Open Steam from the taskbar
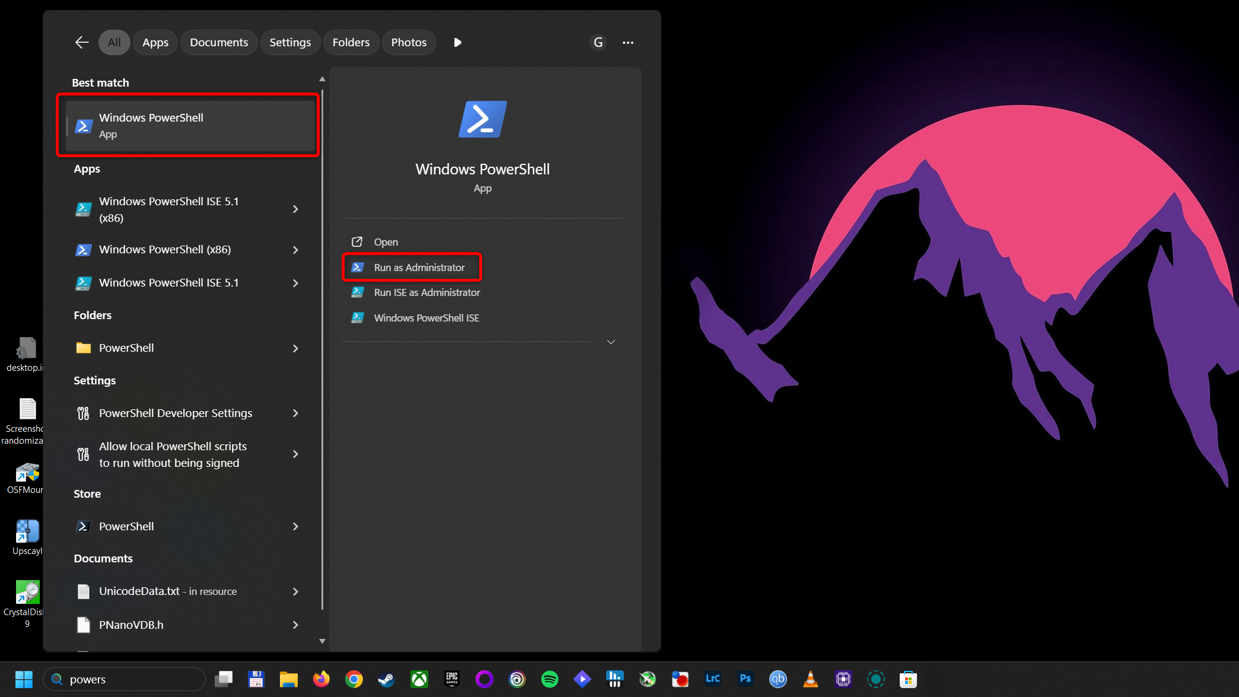Screen dimensions: 1239x697 387,679
